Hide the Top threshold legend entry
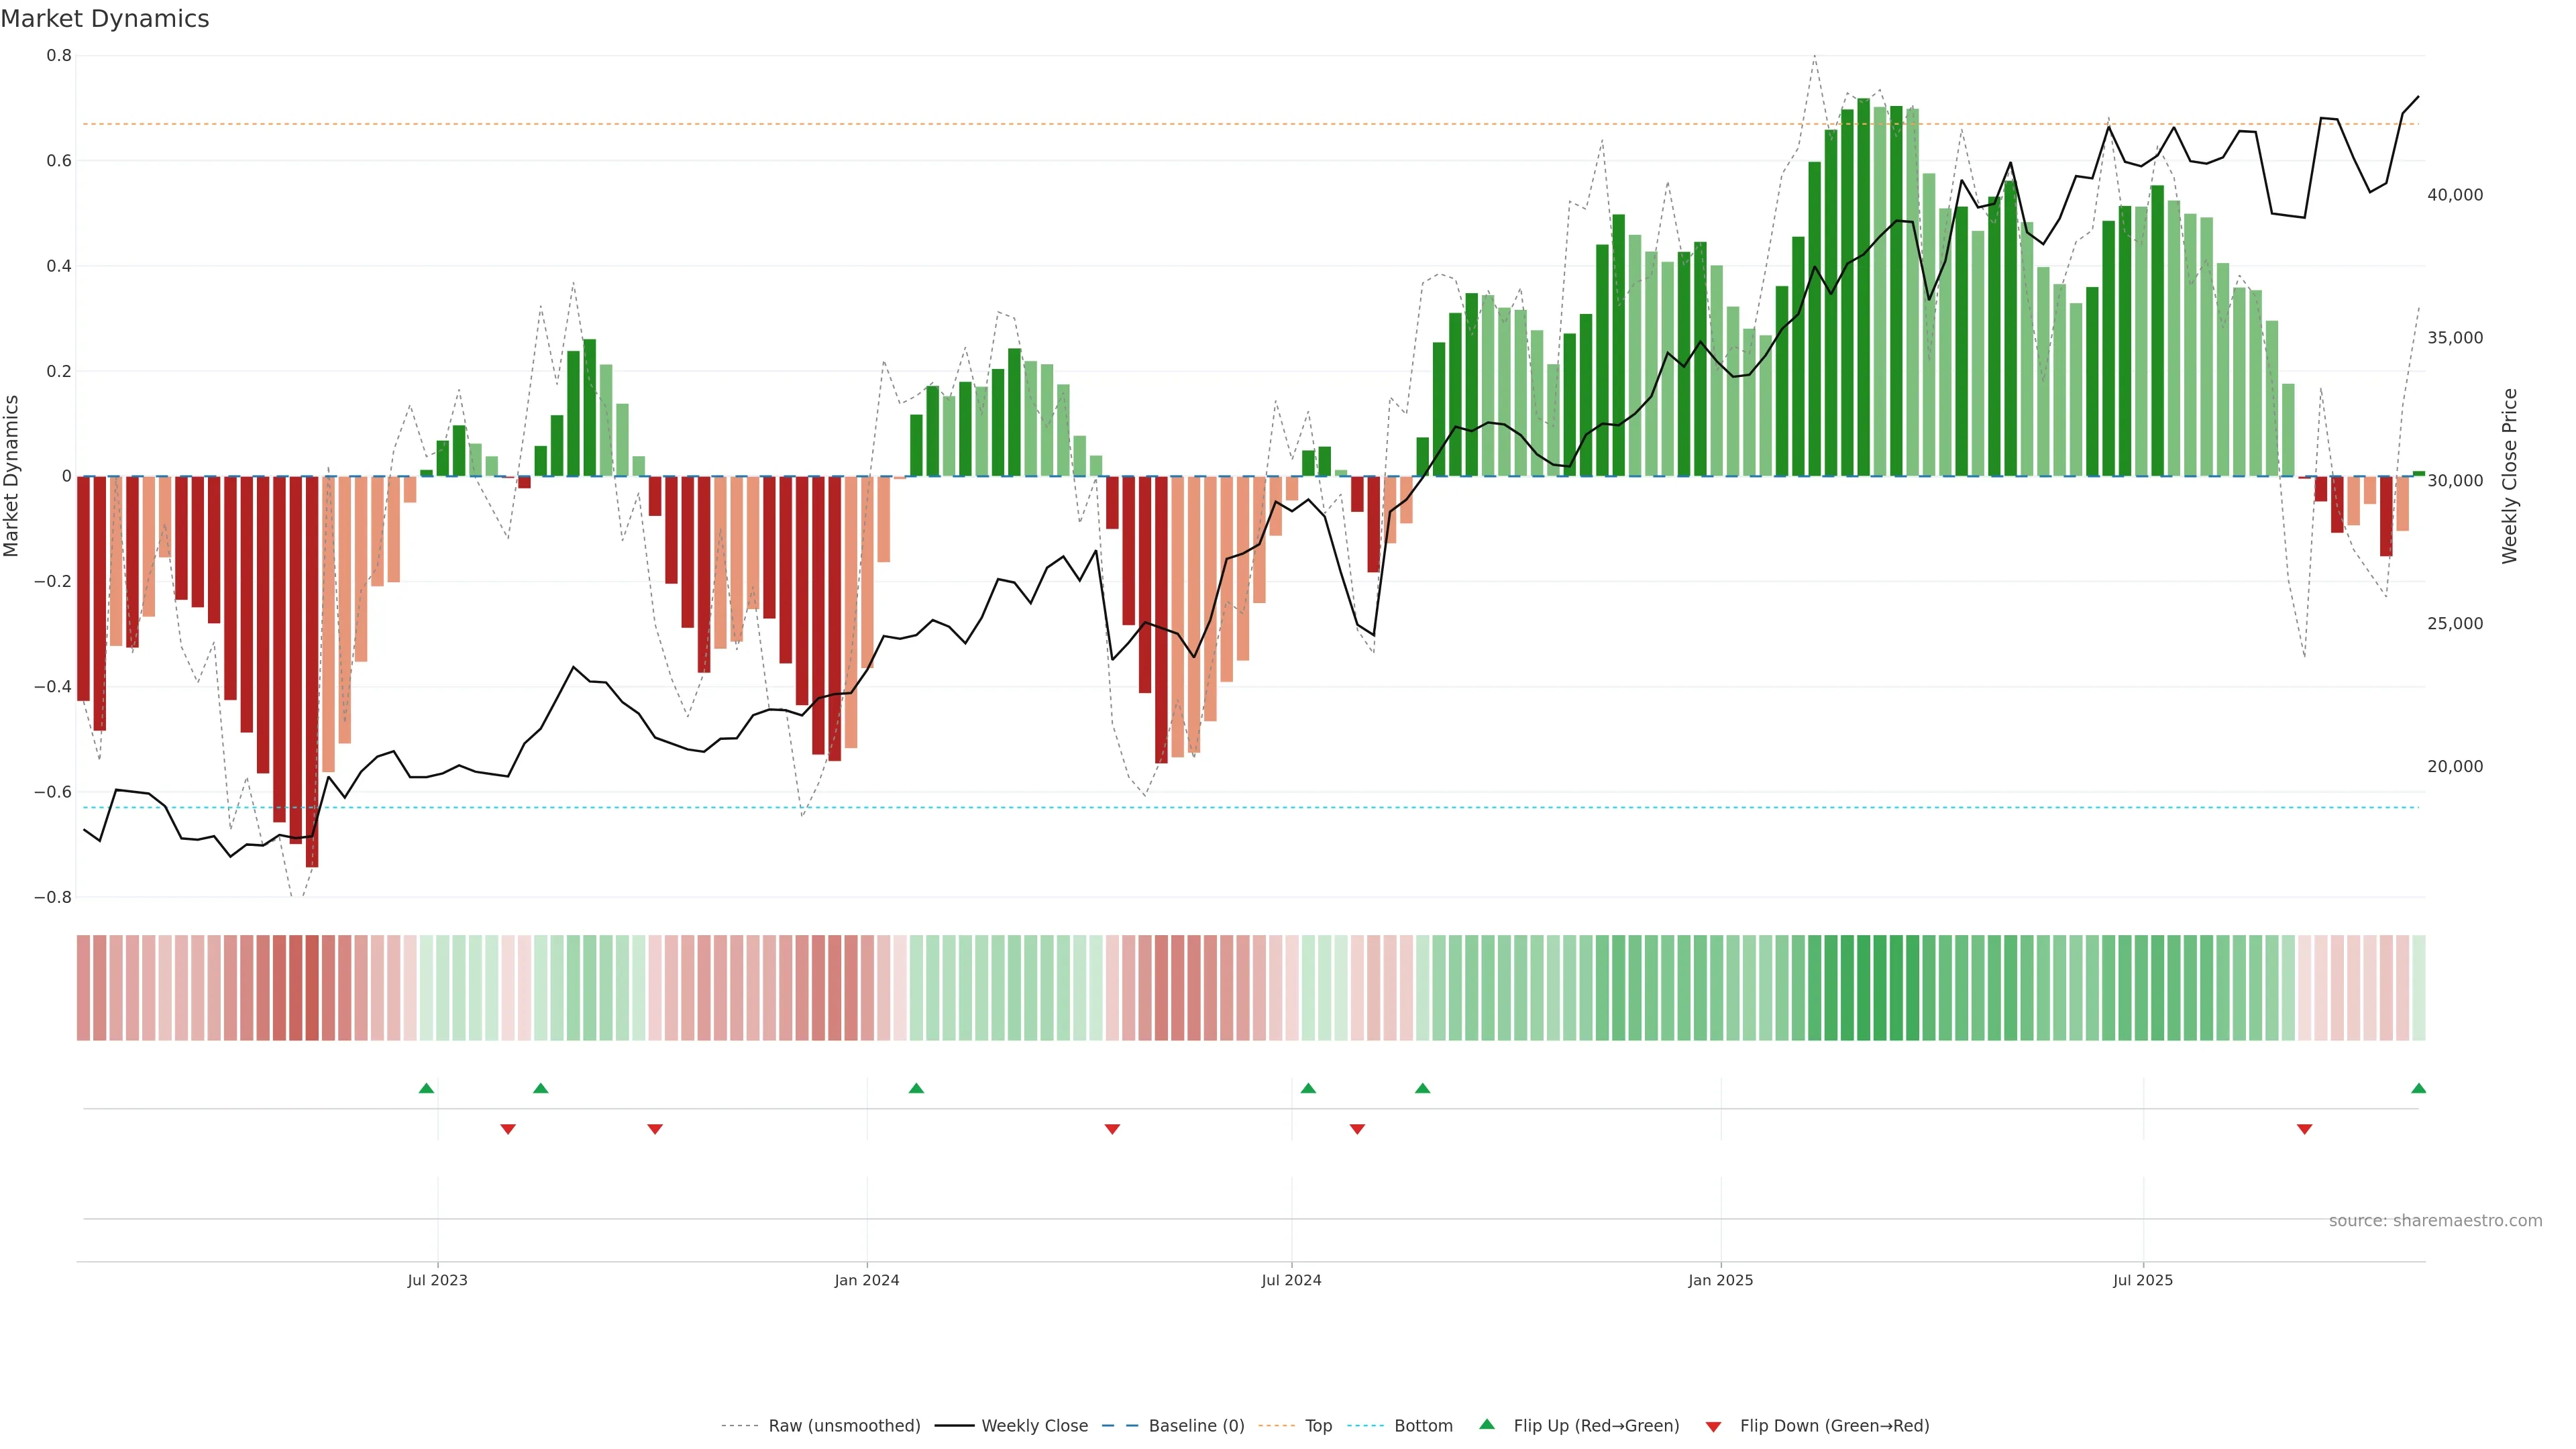 pyautogui.click(x=1318, y=1426)
